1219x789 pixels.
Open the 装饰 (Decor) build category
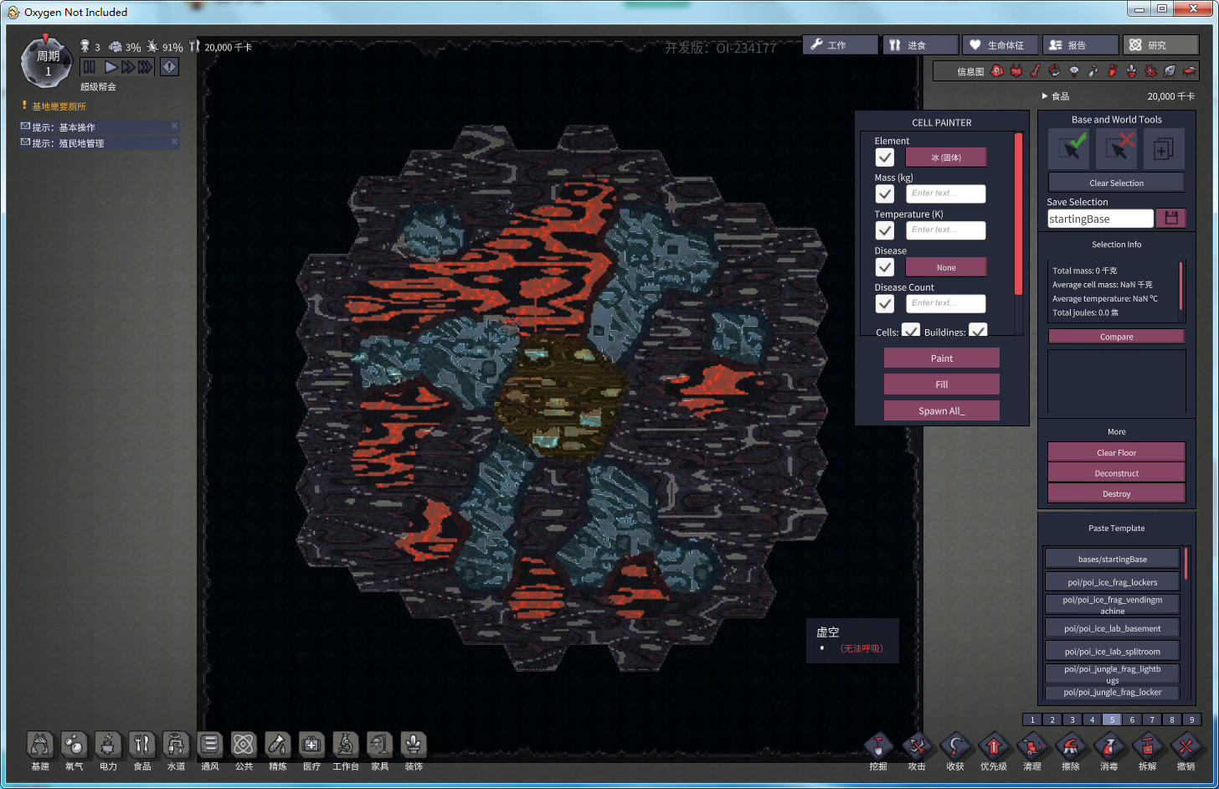414,745
